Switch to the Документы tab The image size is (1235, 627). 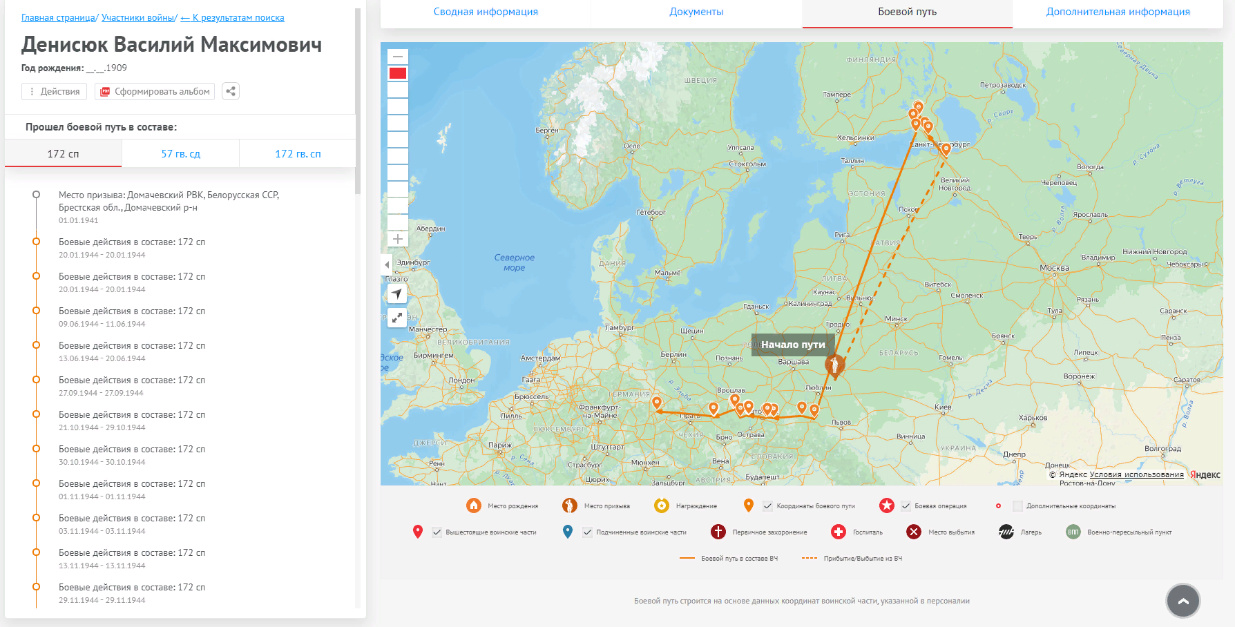696,12
